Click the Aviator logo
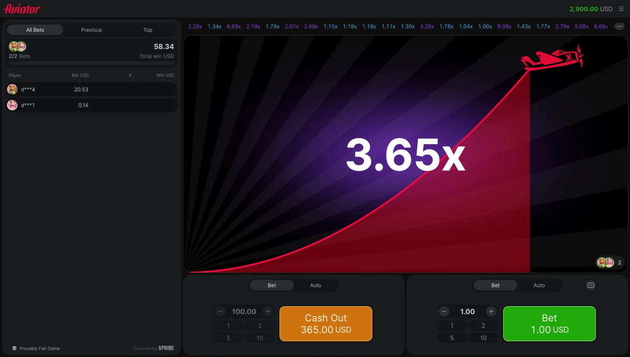Viewport: 630px width, 357px height. click(x=22, y=9)
